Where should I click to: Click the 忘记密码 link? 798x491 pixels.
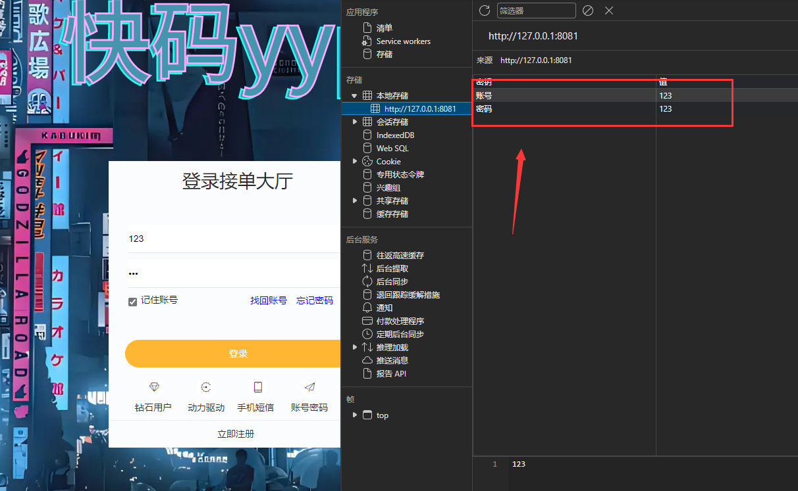[315, 300]
